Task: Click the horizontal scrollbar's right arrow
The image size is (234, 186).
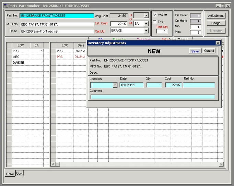Action: pos(221,164)
